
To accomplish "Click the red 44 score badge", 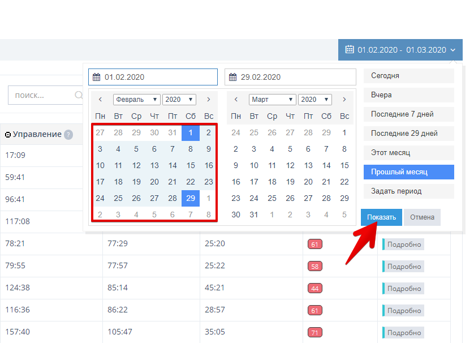I will (314, 288).
